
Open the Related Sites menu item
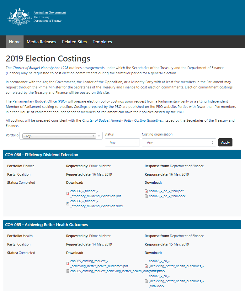point(74,42)
